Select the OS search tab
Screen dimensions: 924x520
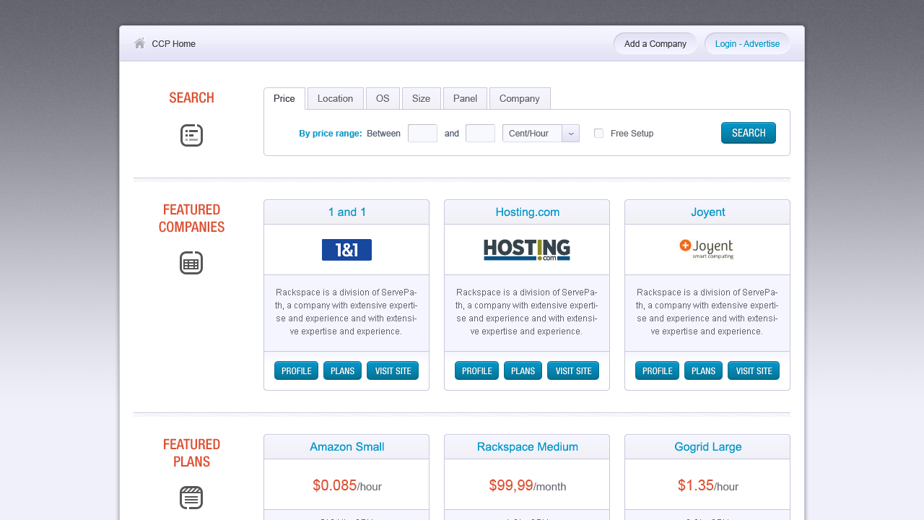(x=383, y=98)
